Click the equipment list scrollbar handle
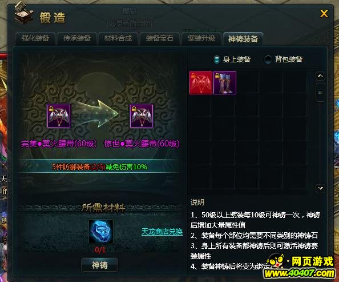The image size is (339, 282). click(x=320, y=92)
